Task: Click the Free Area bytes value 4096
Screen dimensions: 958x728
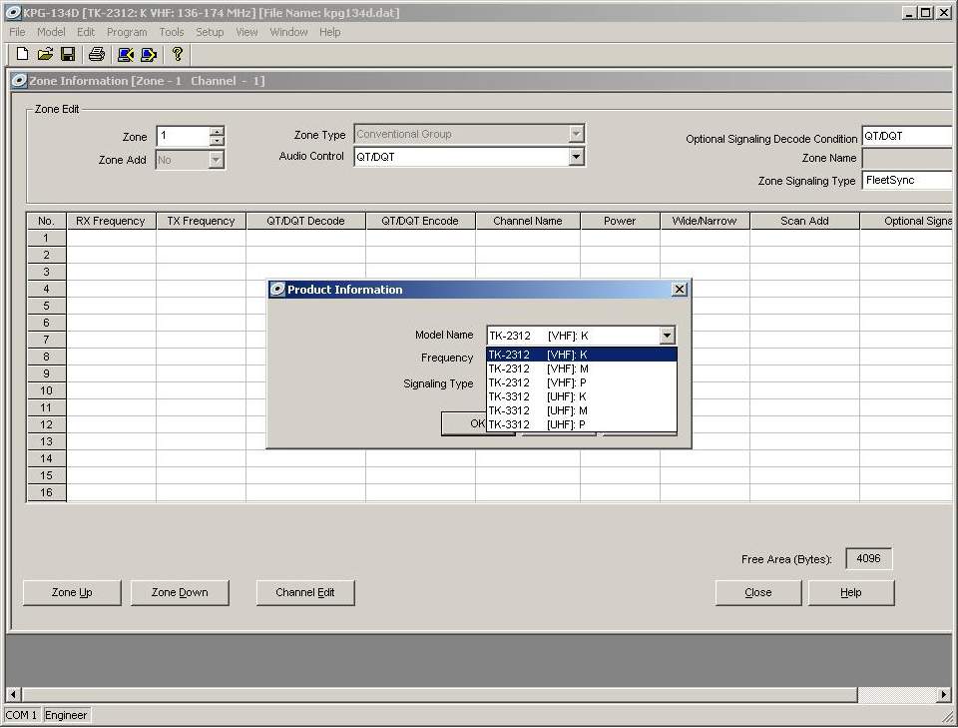Action: point(868,558)
